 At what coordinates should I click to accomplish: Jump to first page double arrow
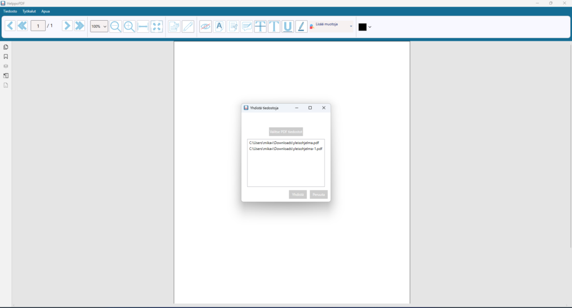pos(22,26)
